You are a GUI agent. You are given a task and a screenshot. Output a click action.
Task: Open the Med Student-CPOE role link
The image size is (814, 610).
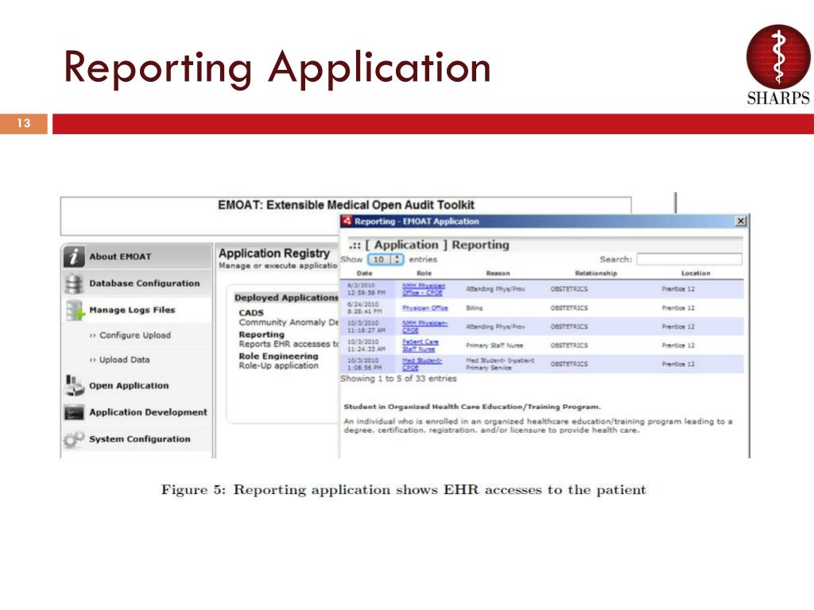pyautogui.click(x=422, y=364)
